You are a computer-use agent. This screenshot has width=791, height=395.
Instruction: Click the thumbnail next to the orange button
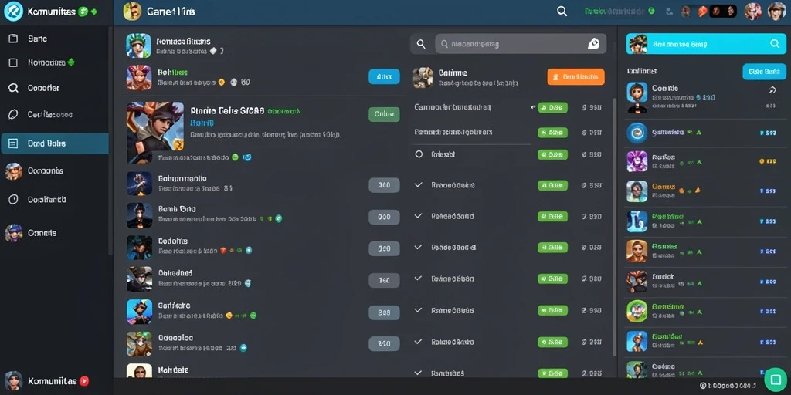click(423, 78)
